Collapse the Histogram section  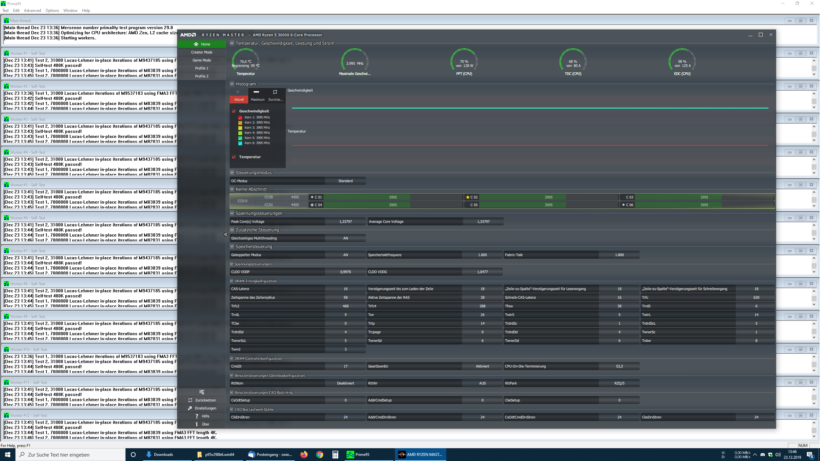coord(232,84)
